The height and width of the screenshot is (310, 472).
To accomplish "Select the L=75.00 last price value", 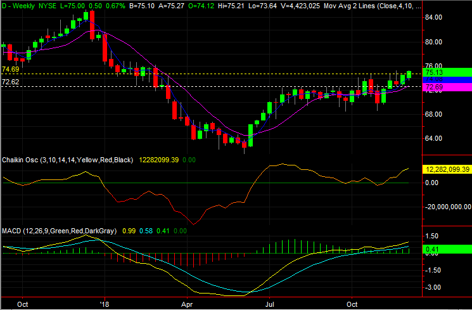I will [73, 6].
